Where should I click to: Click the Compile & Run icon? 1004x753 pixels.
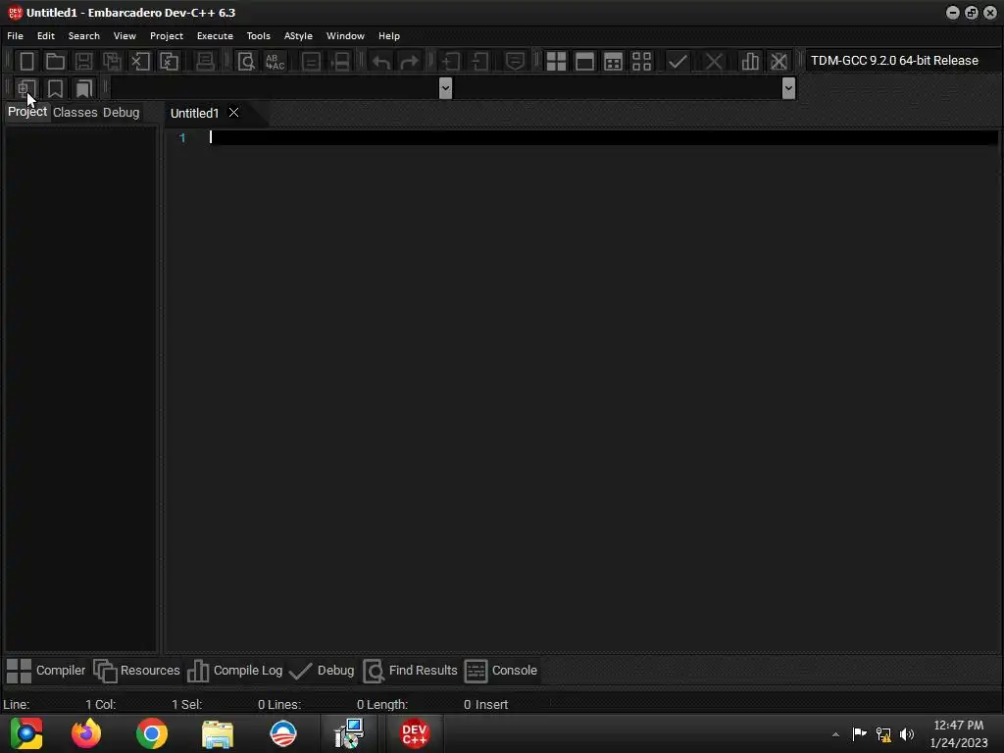613,62
